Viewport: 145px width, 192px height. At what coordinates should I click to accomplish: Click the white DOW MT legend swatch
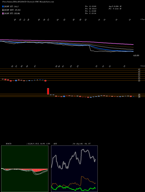point(3,10)
